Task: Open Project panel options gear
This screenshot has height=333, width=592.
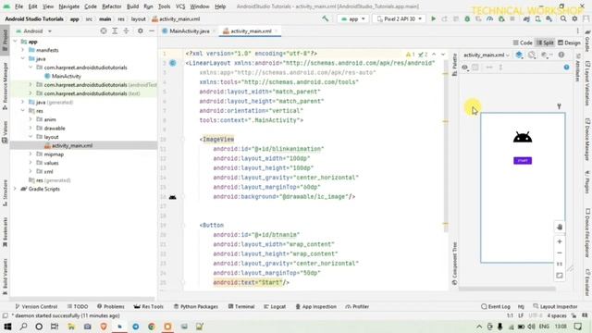Action: click(140, 31)
